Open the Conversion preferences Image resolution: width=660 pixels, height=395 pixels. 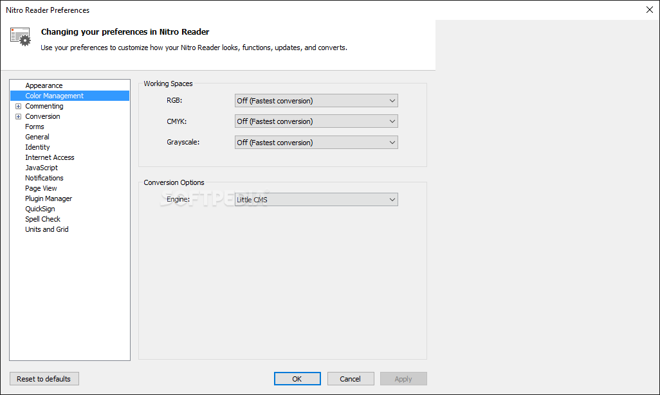(42, 116)
